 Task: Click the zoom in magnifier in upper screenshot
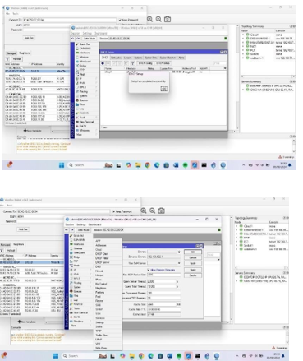pyautogui.click(x=149, y=19)
